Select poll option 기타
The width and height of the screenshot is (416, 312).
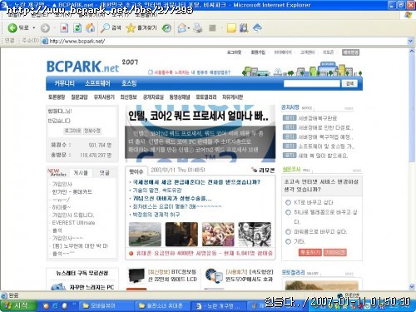(288, 241)
